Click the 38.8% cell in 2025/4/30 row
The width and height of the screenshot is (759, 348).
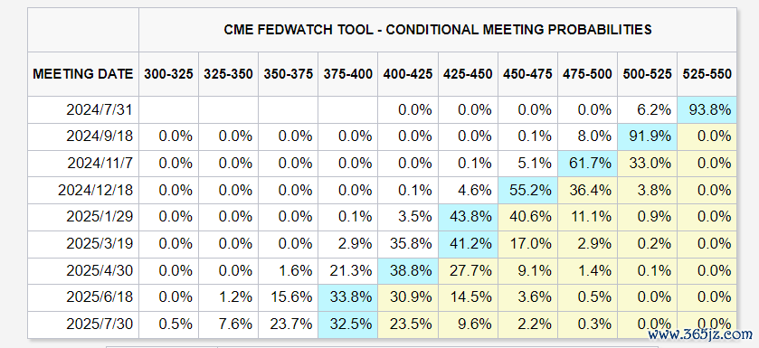tap(408, 271)
